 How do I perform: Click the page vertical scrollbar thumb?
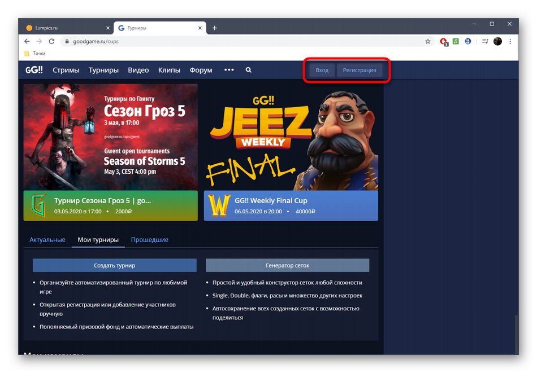pyautogui.click(x=517, y=335)
